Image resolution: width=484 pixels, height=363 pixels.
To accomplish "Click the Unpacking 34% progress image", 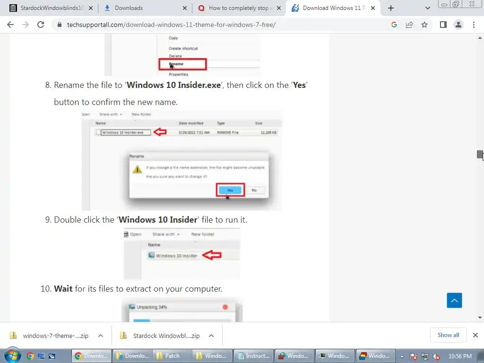I will click(x=182, y=309).
